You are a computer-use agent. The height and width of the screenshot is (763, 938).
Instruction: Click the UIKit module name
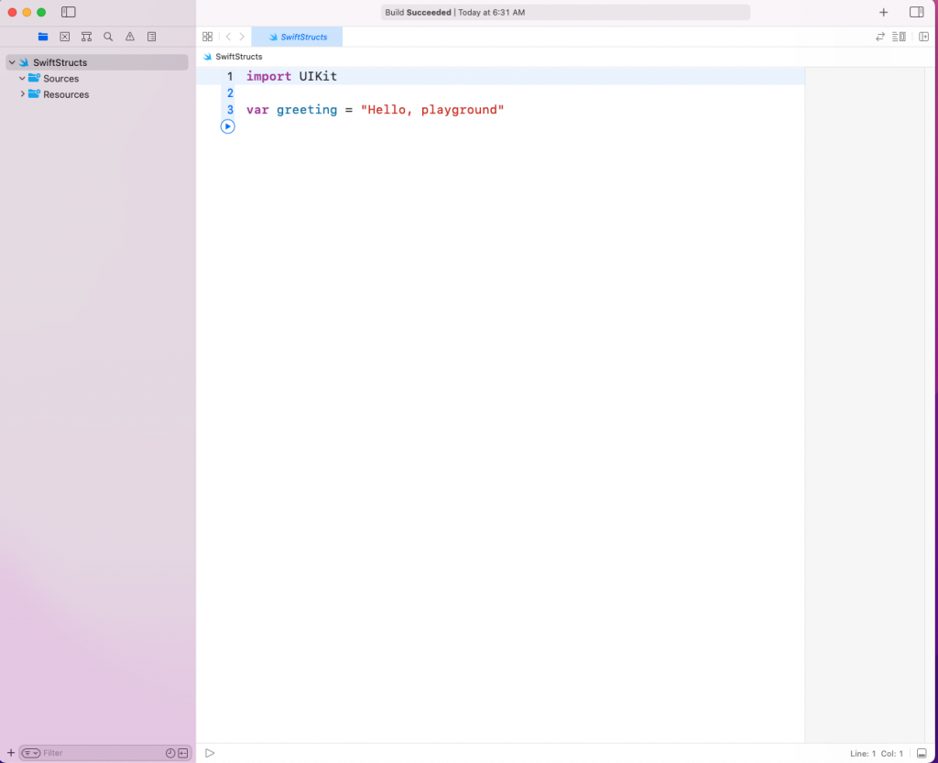click(x=318, y=77)
